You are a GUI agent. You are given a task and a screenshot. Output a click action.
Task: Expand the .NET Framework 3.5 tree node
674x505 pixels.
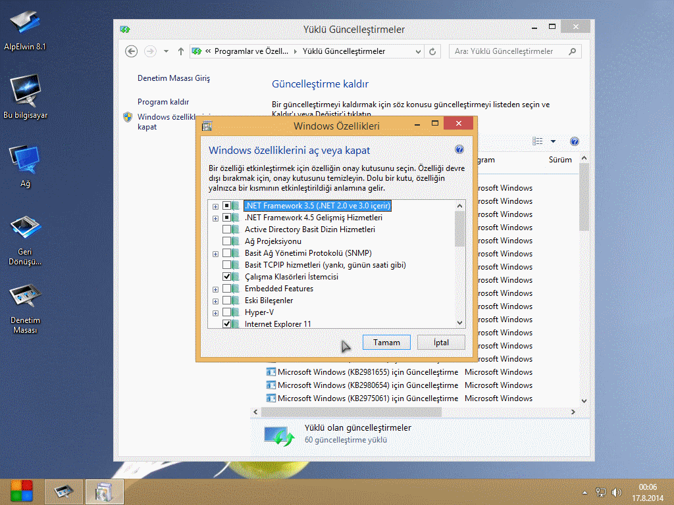pos(215,206)
